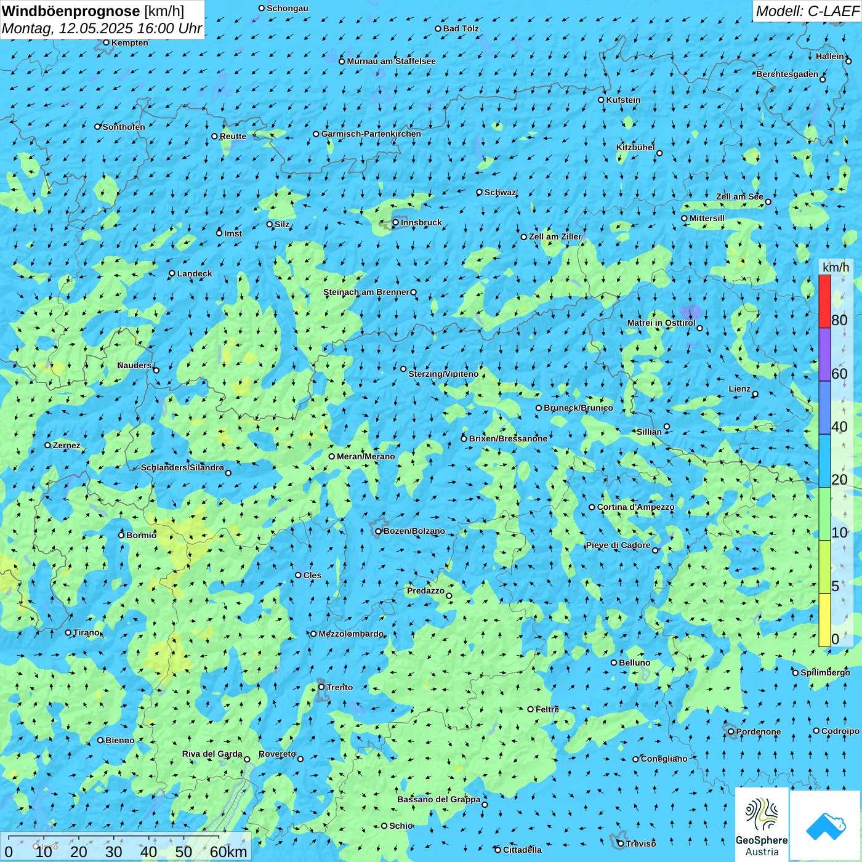This screenshot has width=862, height=862.
Task: Click the Bienno label
Action: 119,740
